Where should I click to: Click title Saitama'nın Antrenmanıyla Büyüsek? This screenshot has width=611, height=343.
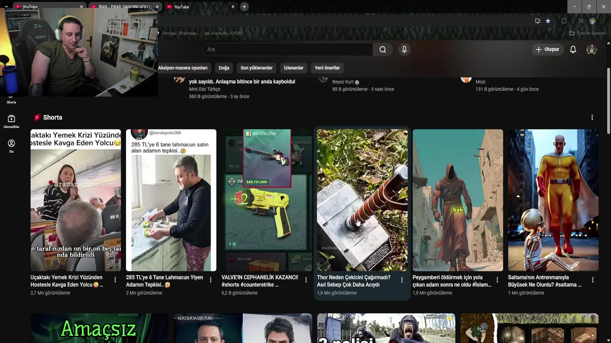(545, 281)
